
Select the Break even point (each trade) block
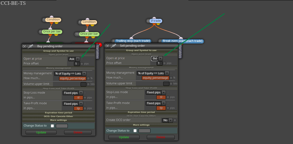click(x=183, y=41)
